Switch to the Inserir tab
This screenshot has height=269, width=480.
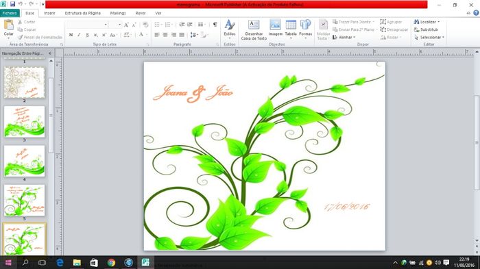point(49,13)
